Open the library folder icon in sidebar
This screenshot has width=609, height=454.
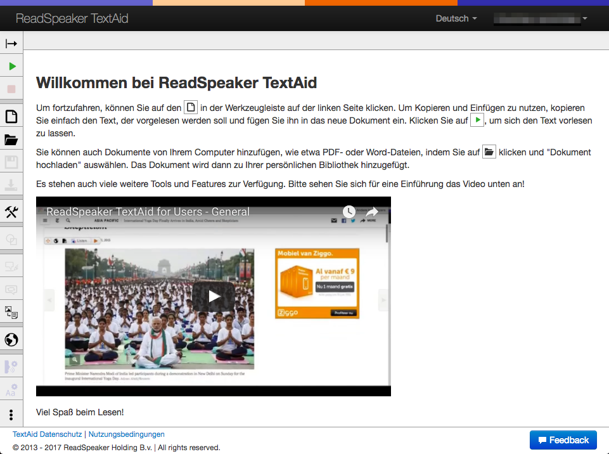pos(11,139)
